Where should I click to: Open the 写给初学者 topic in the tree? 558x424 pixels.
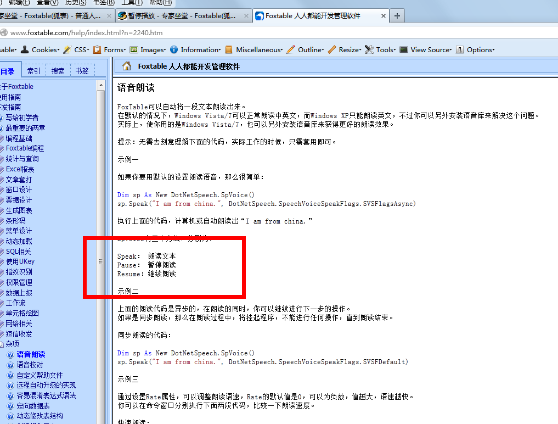pyautogui.click(x=22, y=118)
